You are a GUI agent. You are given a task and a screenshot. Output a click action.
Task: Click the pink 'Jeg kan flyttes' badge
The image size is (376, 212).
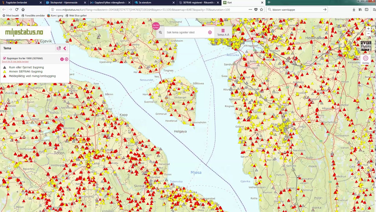(x=155, y=26)
